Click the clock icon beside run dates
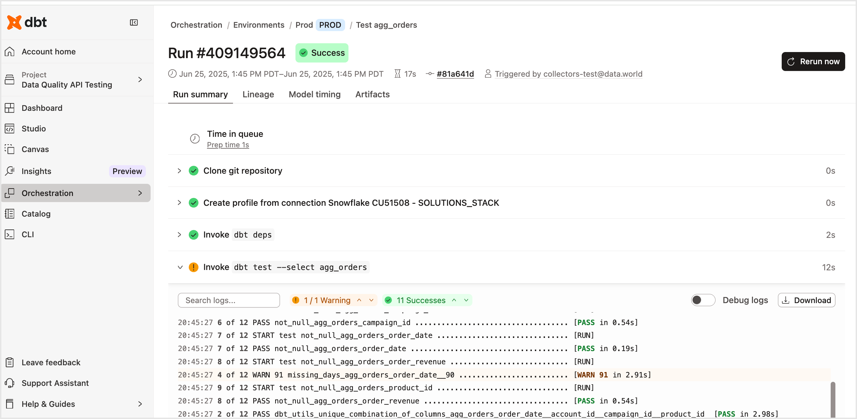Viewport: 857px width, 419px height. coord(172,74)
